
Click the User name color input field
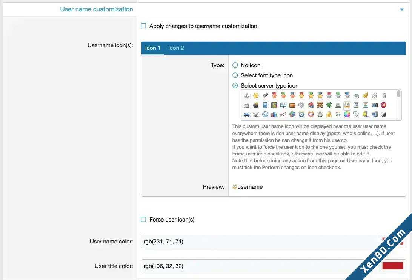click(x=260, y=242)
